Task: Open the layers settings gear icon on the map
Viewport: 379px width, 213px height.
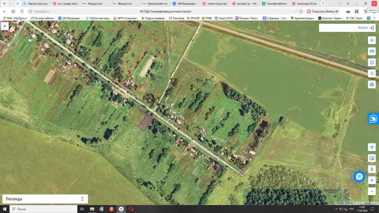Action: [372, 40]
